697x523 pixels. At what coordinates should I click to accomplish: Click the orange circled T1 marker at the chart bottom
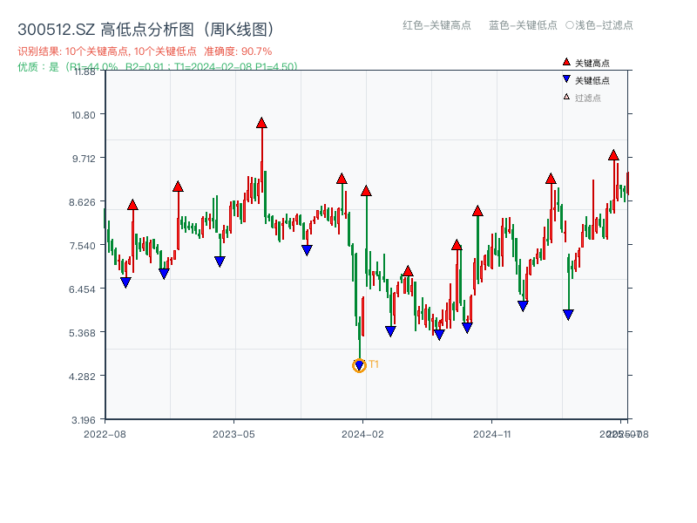coord(358,365)
